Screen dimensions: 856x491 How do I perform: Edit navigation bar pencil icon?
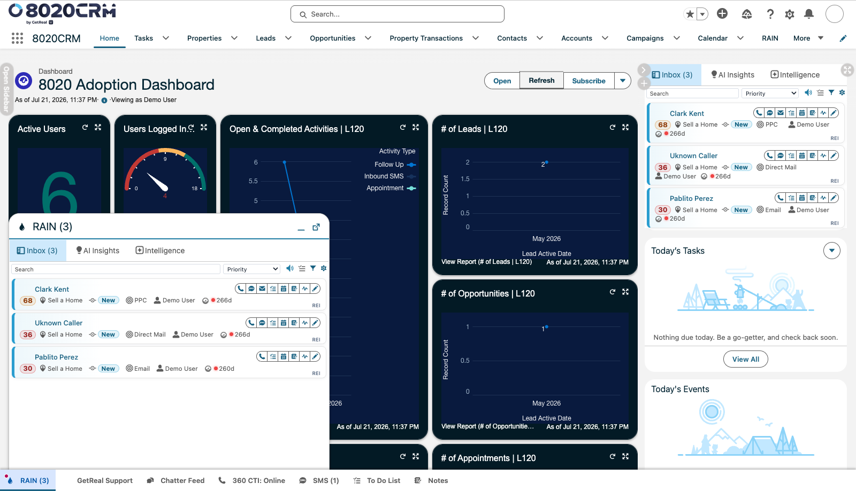pyautogui.click(x=843, y=38)
